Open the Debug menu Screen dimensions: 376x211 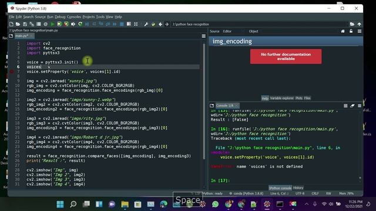(60, 17)
